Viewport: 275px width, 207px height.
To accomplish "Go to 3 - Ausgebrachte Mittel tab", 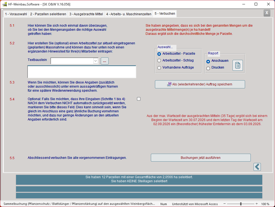I will [x=86, y=14].
